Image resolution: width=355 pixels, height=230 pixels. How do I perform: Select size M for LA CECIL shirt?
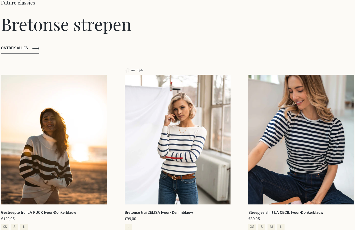271,227
